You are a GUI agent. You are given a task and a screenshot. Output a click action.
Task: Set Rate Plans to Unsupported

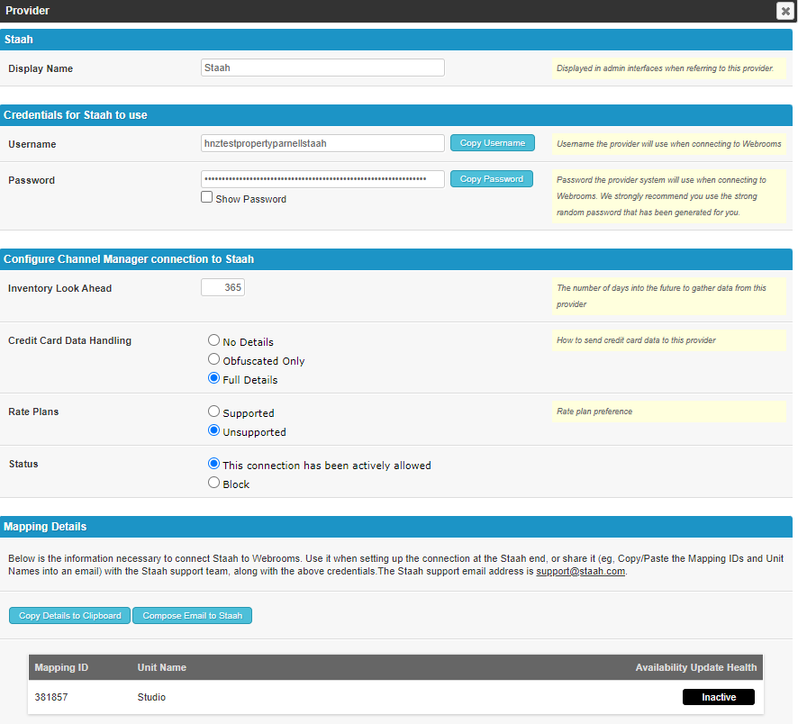coord(213,430)
